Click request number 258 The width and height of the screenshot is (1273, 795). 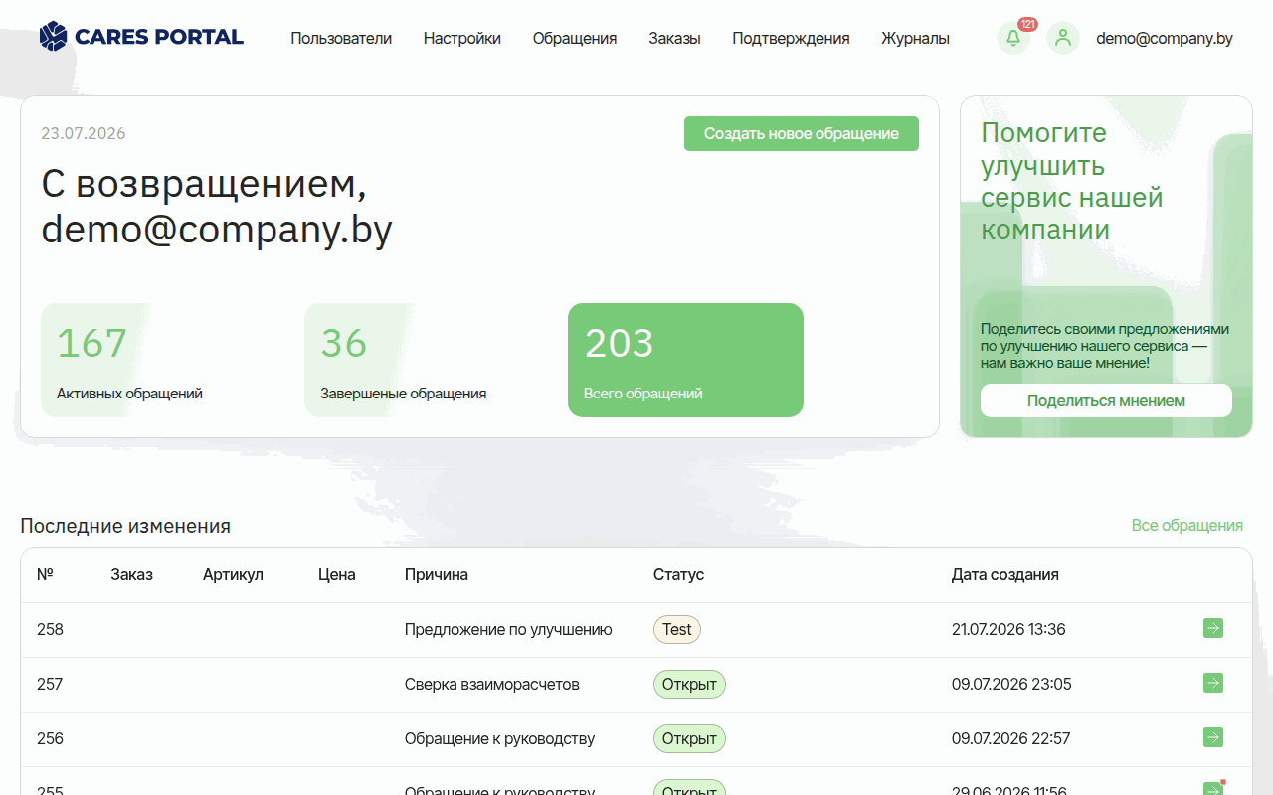(x=50, y=629)
